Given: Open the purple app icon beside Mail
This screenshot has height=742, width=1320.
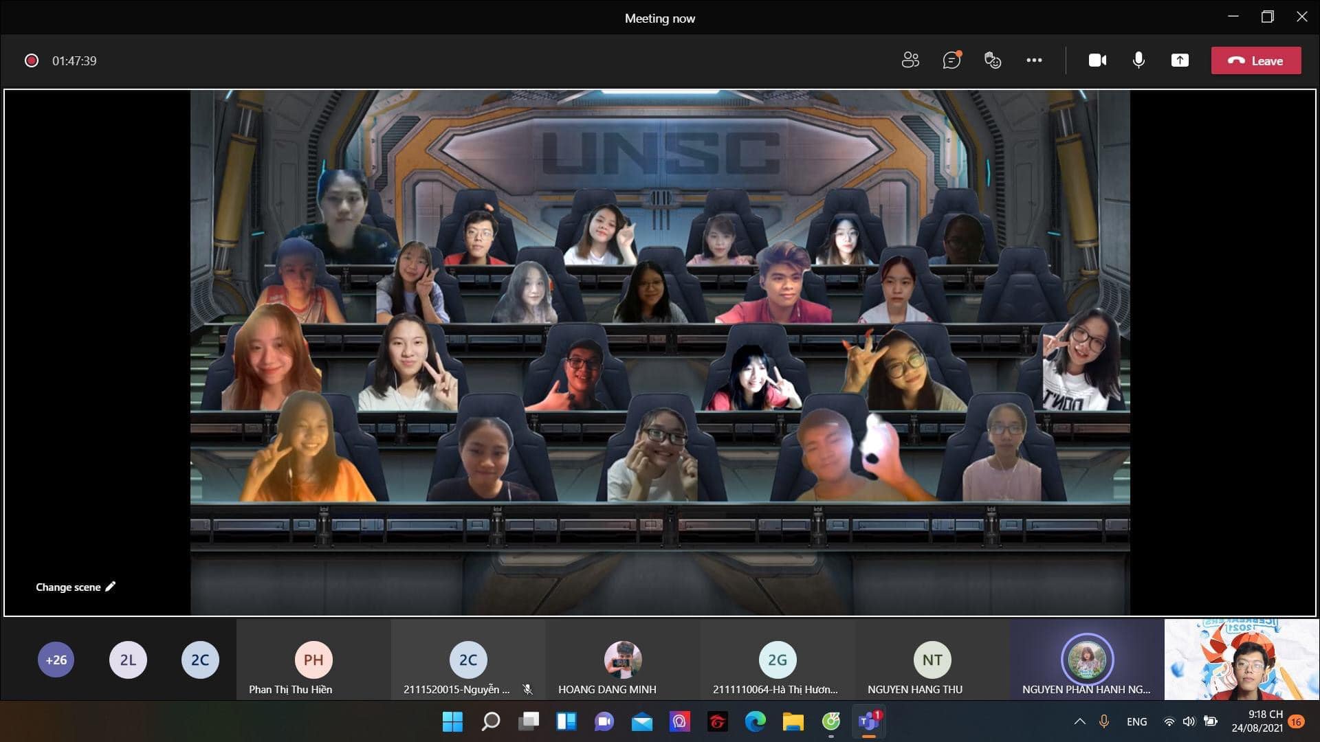Looking at the screenshot, I should point(680,721).
